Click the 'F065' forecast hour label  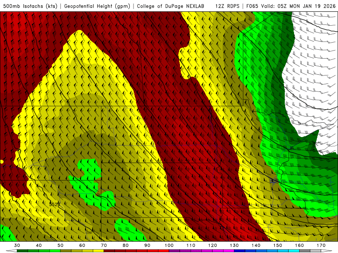pyautogui.click(x=252, y=6)
